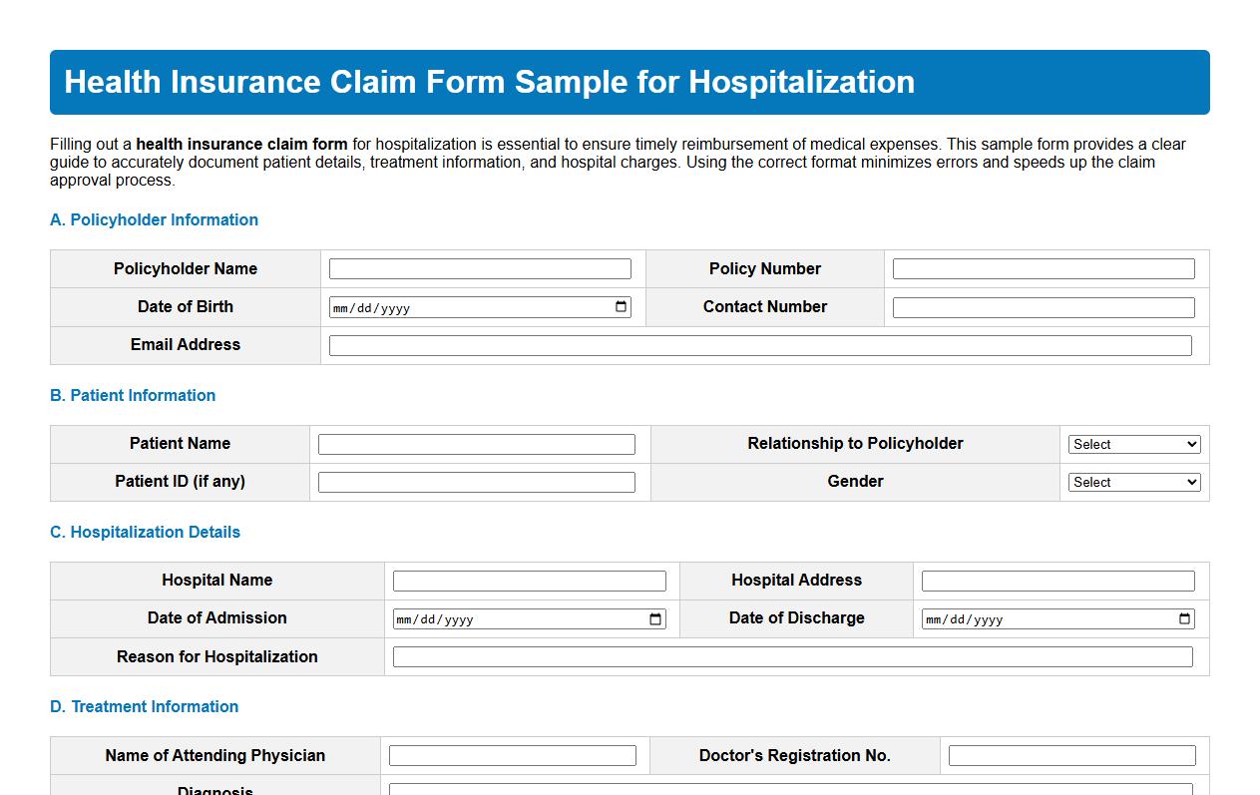Viewport: 1260px width, 795px height.
Task: Click the Policy Number input box
Action: pyautogui.click(x=1043, y=268)
